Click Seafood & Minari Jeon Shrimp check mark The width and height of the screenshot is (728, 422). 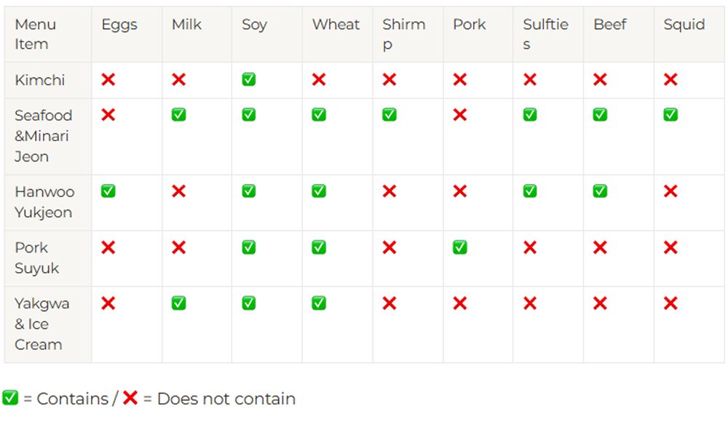click(389, 115)
